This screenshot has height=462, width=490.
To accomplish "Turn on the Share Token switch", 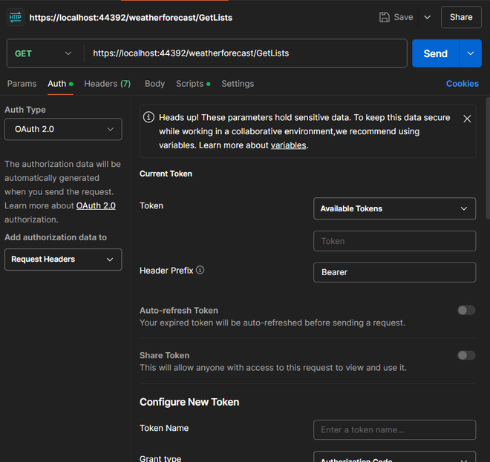I will tap(466, 355).
